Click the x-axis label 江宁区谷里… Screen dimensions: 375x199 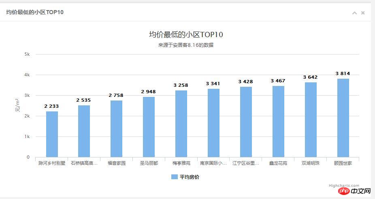coord(246,163)
